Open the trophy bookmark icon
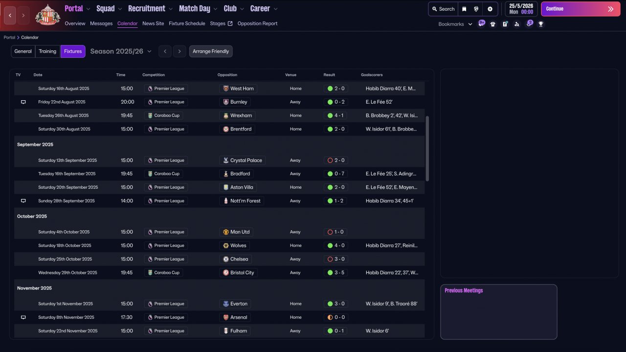 541,24
